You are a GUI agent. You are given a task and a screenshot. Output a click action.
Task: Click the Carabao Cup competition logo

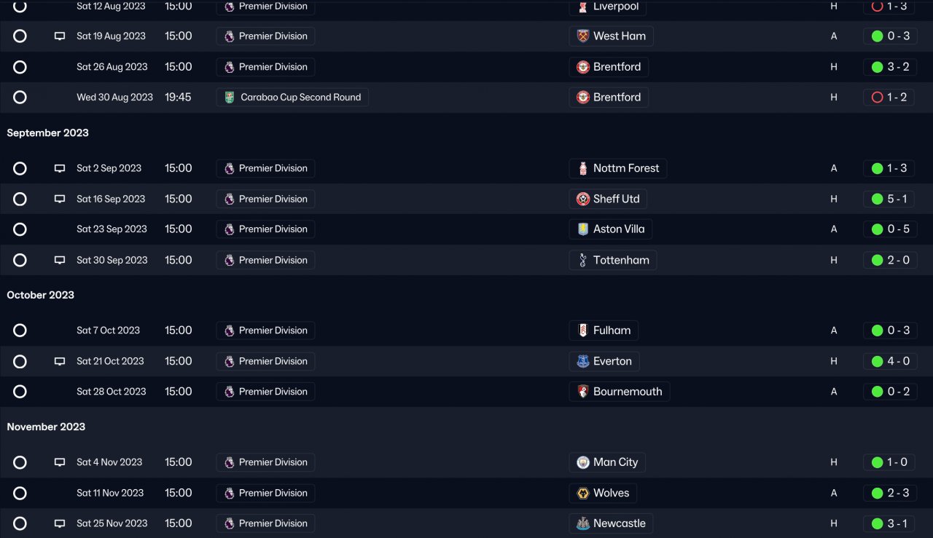230,98
